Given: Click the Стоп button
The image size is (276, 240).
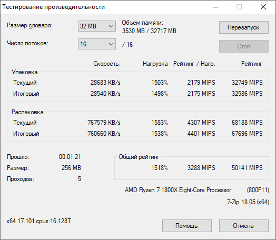Looking at the screenshot, I should coord(244,46).
